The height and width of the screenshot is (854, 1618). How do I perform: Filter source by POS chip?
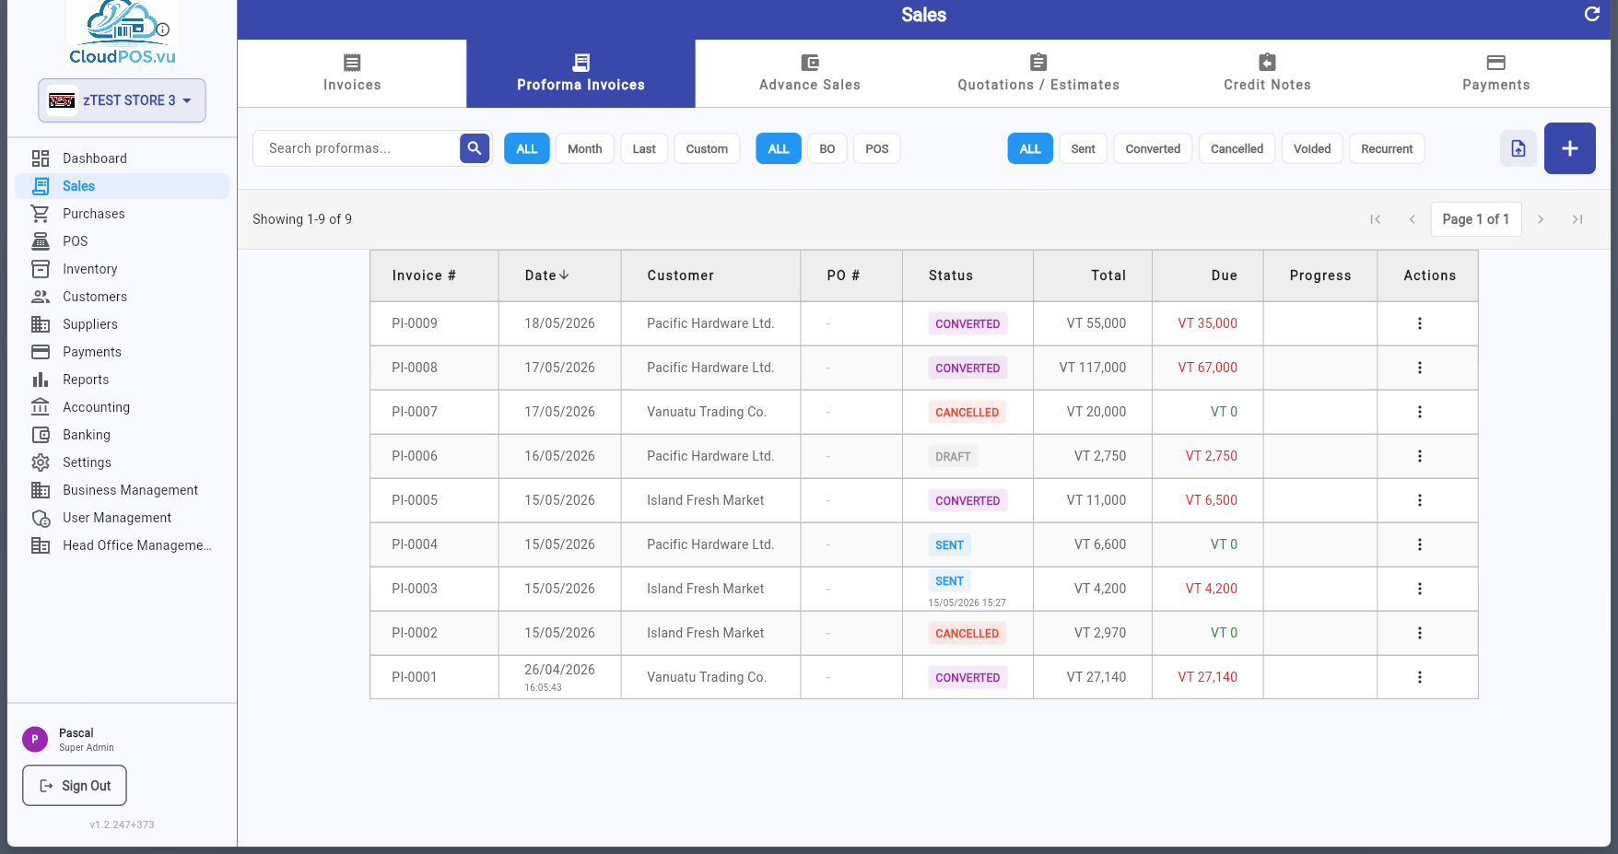(x=877, y=148)
